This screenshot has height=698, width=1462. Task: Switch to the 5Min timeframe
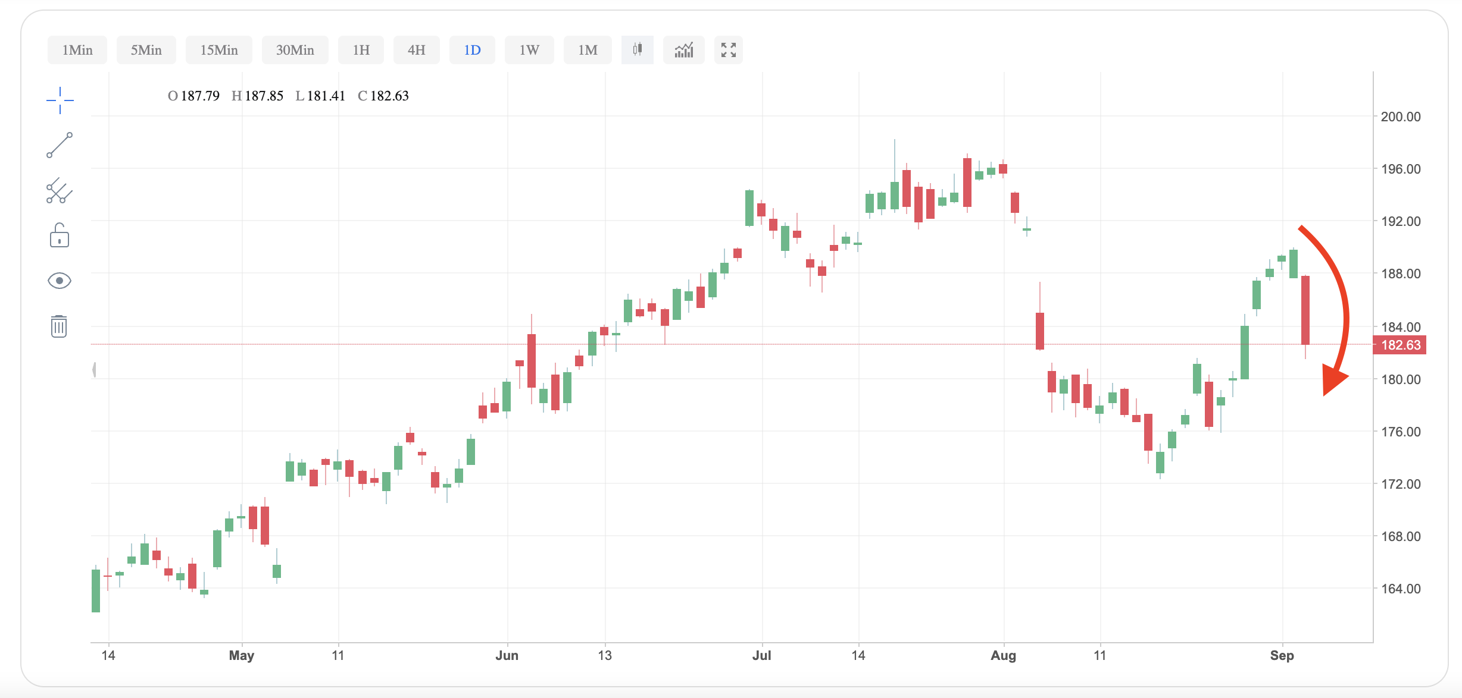(x=146, y=50)
